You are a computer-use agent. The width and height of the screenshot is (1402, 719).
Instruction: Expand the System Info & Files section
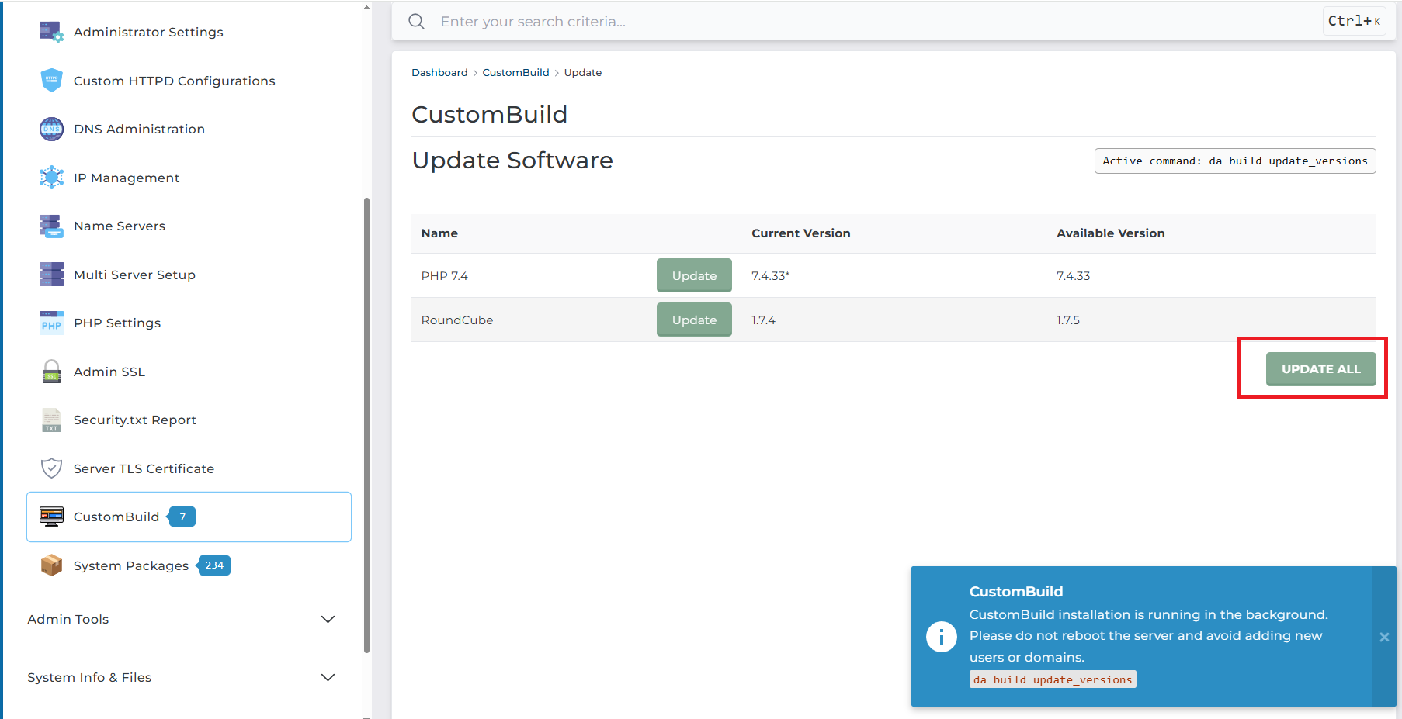(x=181, y=677)
